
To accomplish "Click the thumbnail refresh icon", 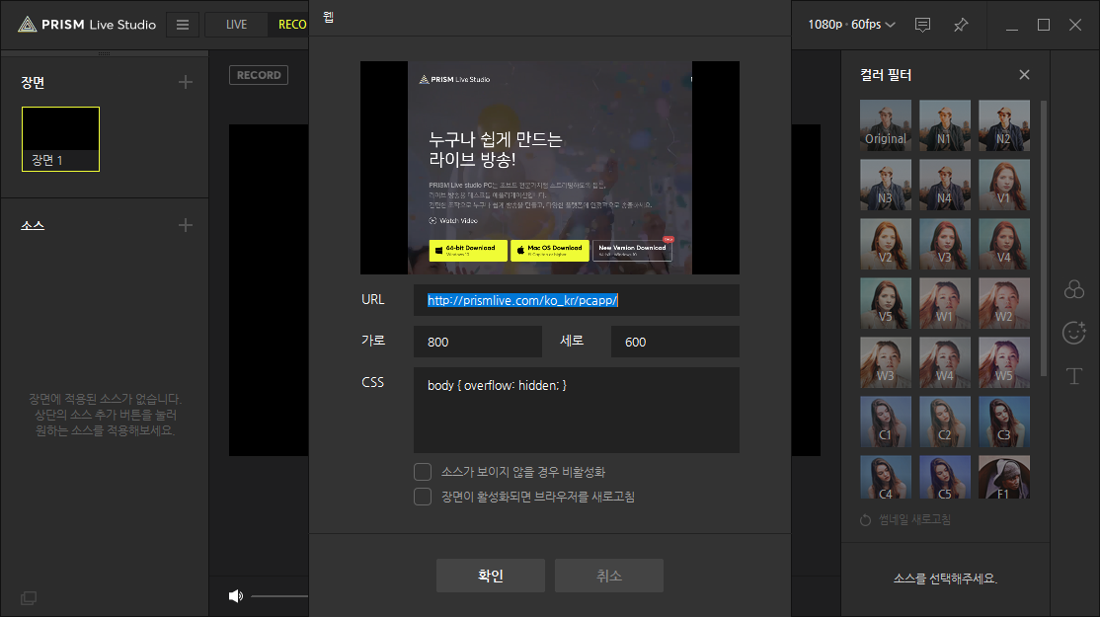I will 865,519.
